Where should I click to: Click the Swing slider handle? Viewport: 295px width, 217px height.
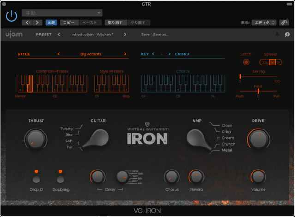click(240, 76)
